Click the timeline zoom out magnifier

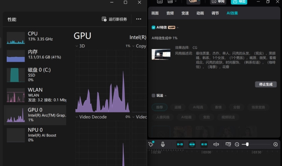click(x=237, y=144)
